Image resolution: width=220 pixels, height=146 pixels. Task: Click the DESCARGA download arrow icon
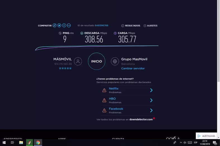[82, 33]
